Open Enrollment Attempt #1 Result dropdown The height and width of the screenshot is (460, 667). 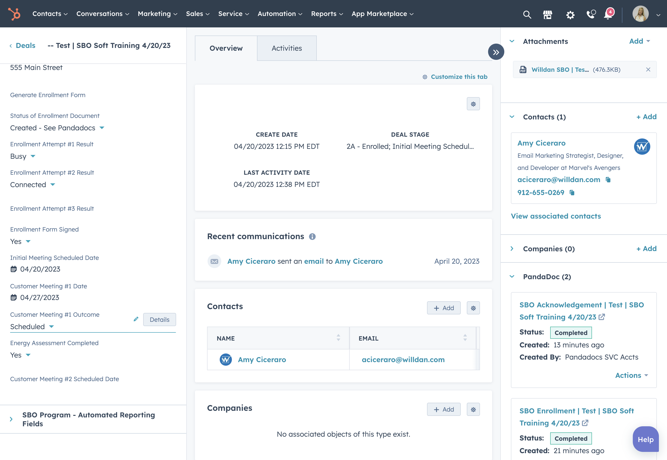33,156
